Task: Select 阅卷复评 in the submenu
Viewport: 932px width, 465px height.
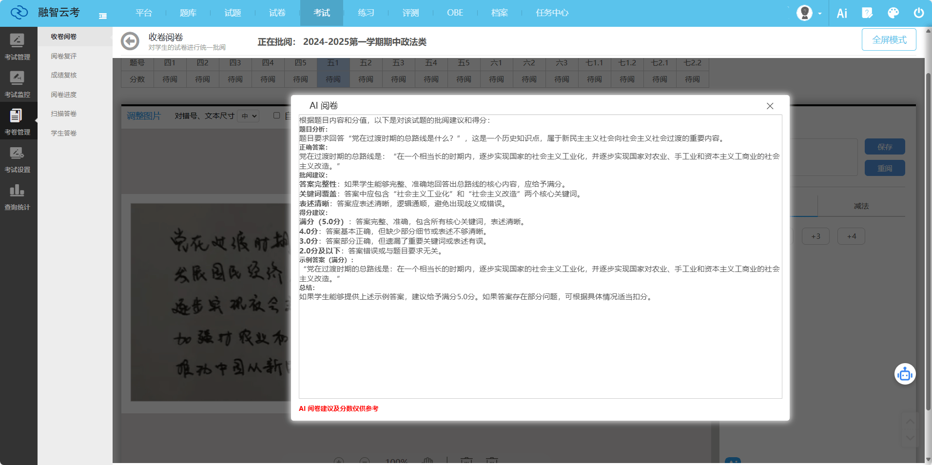Action: click(x=64, y=56)
